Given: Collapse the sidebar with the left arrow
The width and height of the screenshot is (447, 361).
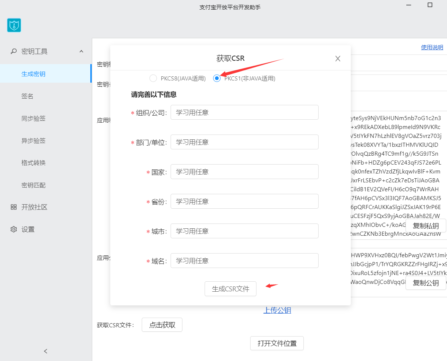Looking at the screenshot, I should click(46, 351).
